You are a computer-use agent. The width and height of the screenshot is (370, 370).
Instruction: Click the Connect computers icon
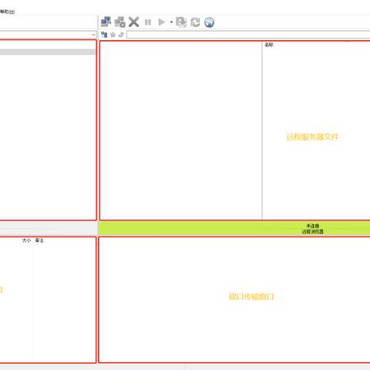[x=106, y=22]
